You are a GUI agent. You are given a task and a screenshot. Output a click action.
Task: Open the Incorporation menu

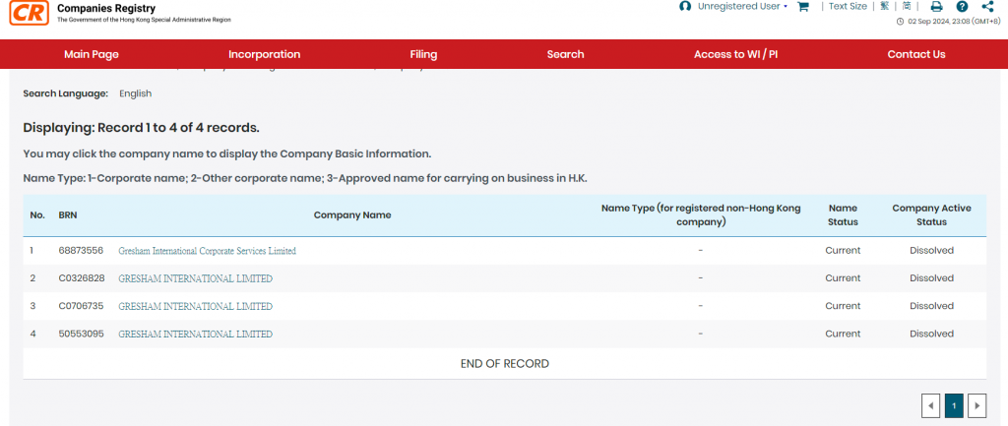[264, 55]
